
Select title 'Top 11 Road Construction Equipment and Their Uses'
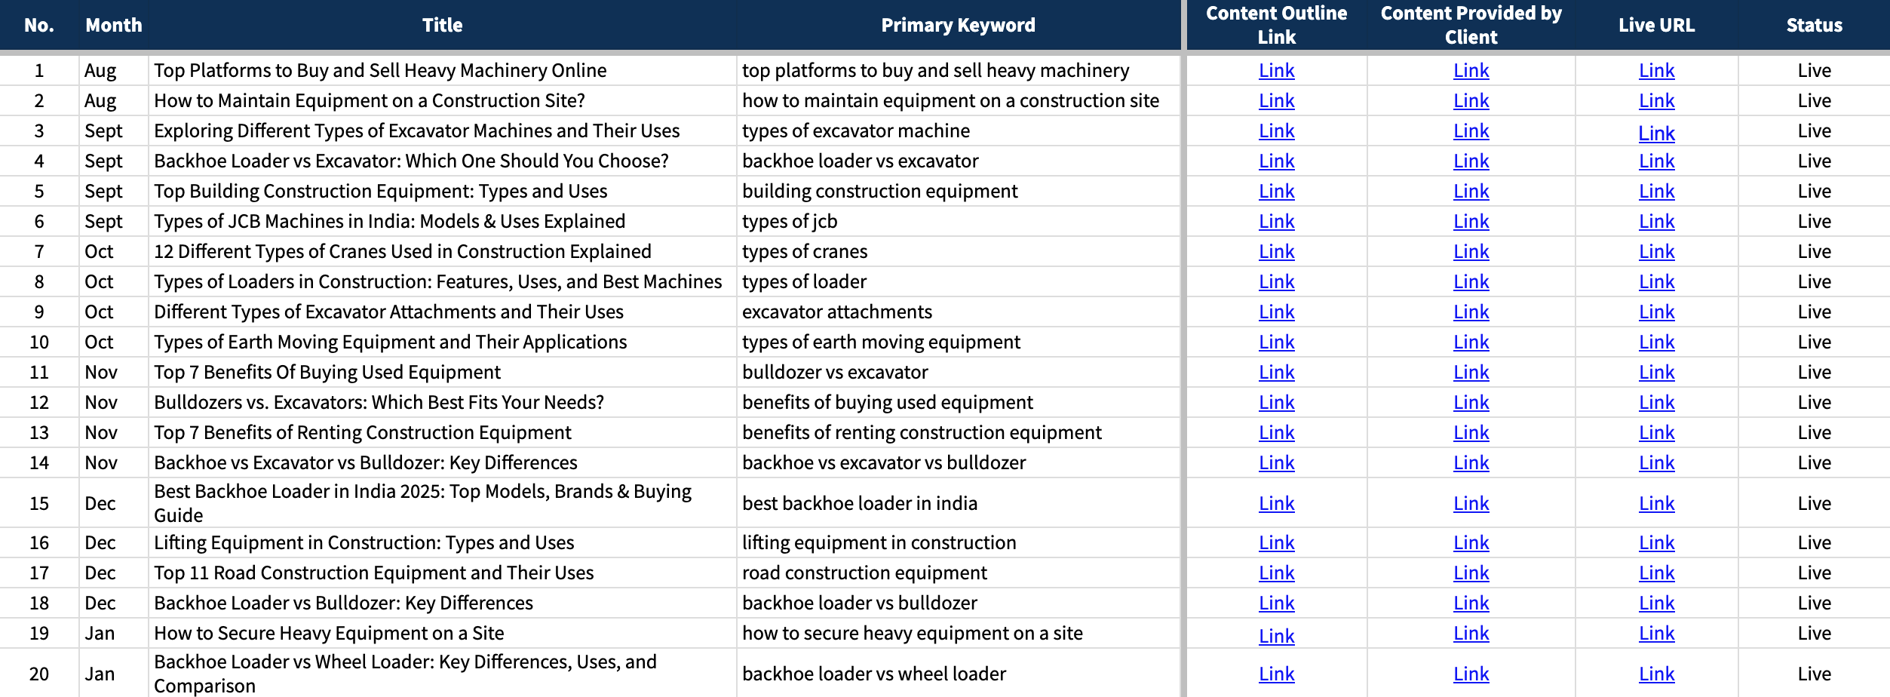[442, 573]
